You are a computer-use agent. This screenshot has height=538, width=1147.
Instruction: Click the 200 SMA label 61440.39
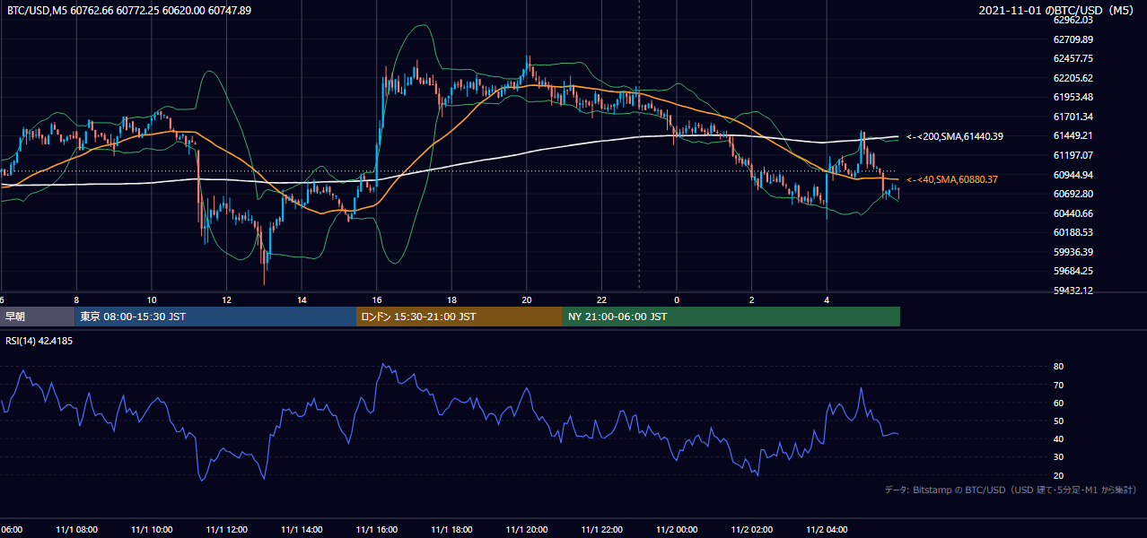tap(955, 136)
